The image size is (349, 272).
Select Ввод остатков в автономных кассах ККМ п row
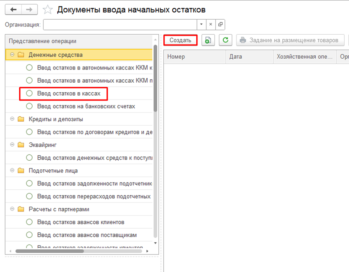(79, 81)
